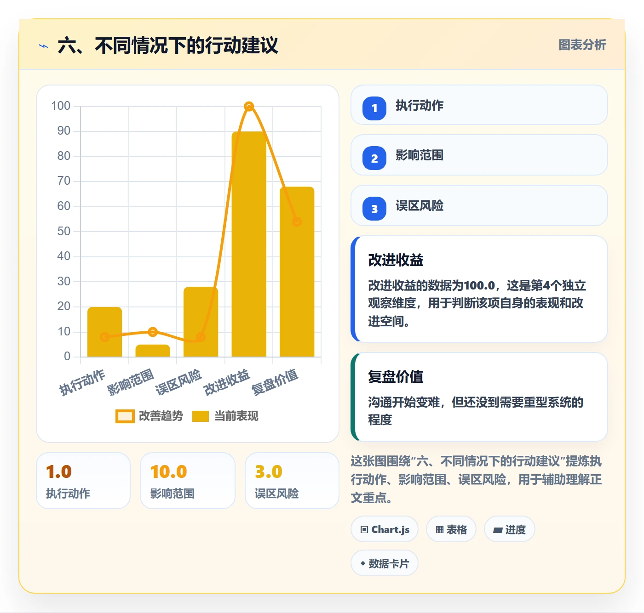Click the 改进收益 x-axis label
Viewport: 644px width, 613px height.
227,382
